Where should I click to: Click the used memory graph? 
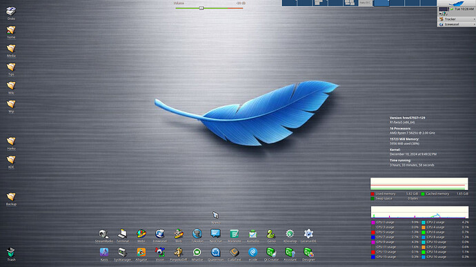click(x=419, y=184)
